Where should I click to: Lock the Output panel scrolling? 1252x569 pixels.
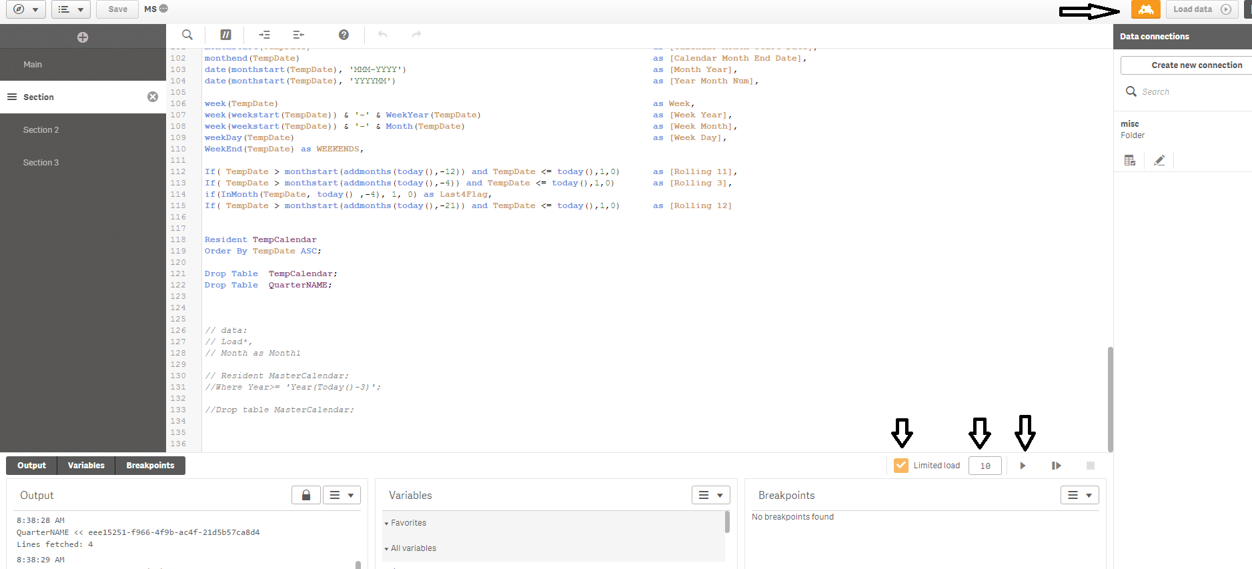(x=306, y=495)
